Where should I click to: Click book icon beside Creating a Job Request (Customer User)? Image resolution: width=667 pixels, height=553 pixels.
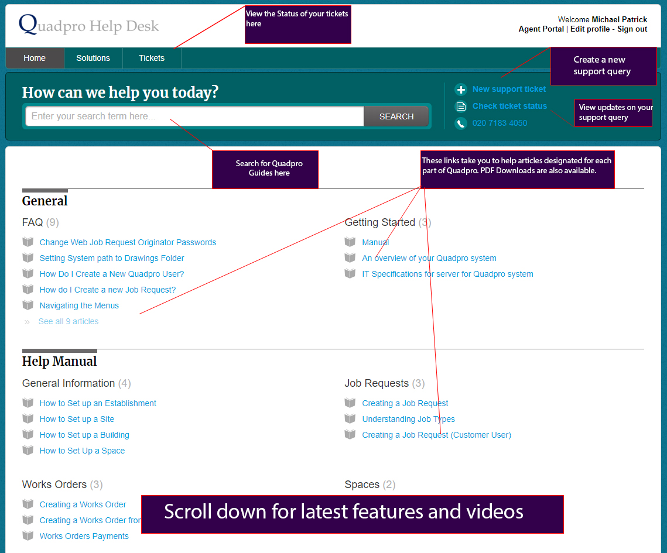(x=350, y=434)
